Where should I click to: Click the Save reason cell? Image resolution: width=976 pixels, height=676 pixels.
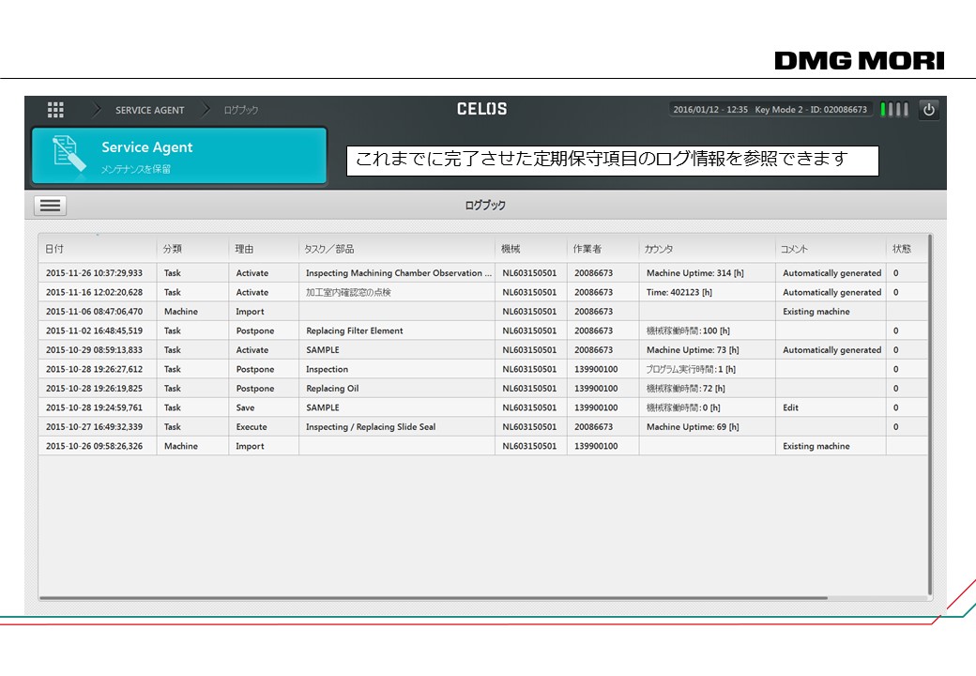tap(264, 407)
